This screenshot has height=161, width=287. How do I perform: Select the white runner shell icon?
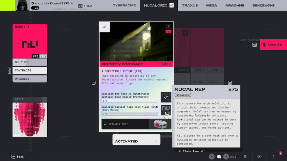coord(219,157)
